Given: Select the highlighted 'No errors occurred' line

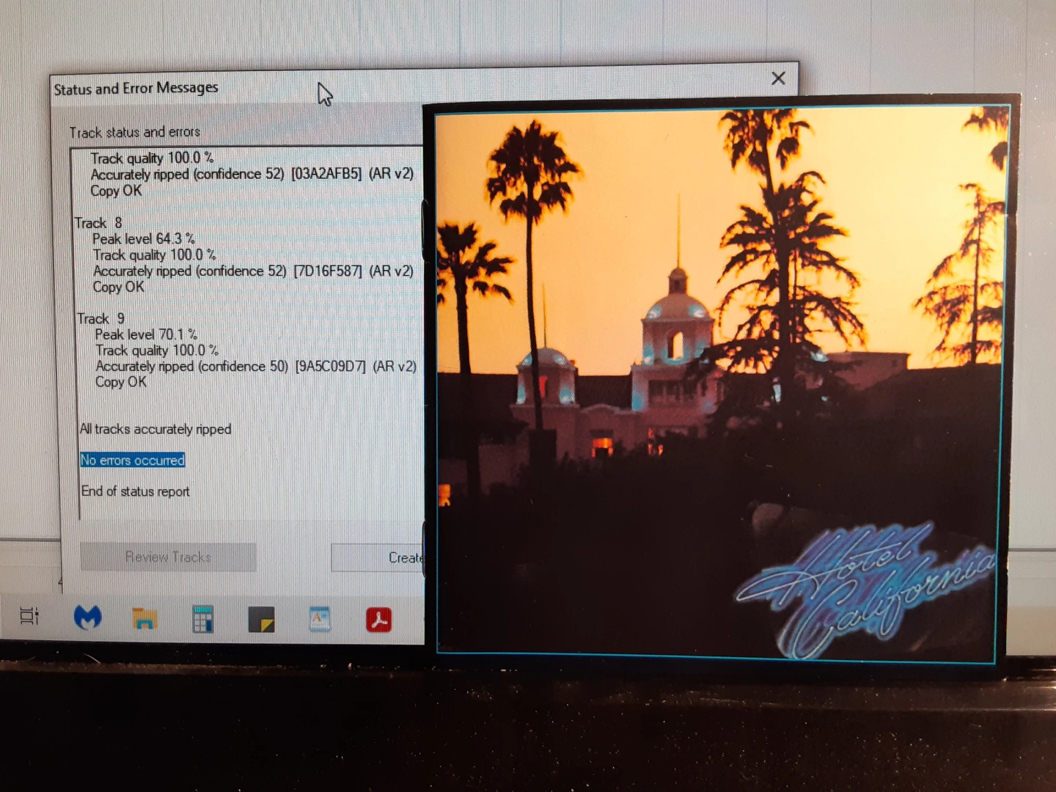Looking at the screenshot, I should click(x=133, y=460).
